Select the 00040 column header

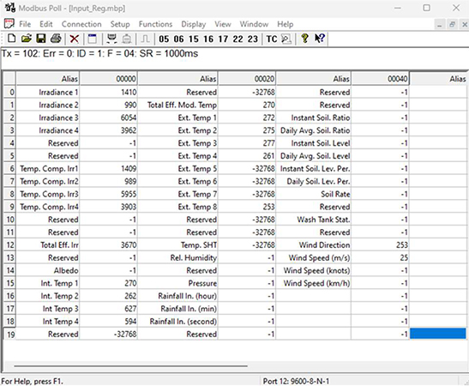point(380,78)
